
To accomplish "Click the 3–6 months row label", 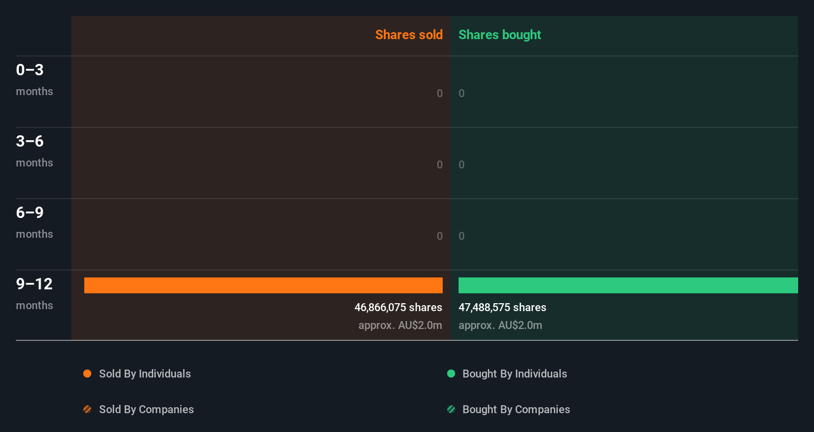I will coord(34,151).
